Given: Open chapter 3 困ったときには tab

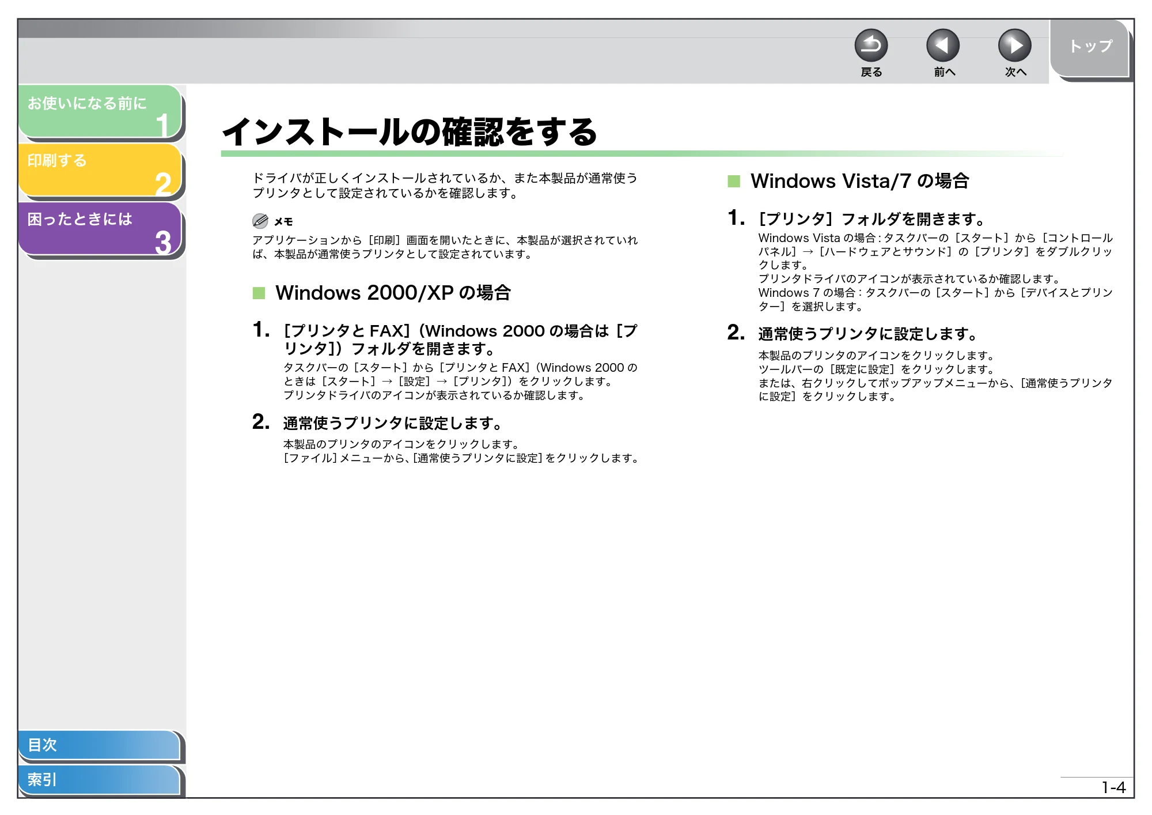Looking at the screenshot, I should (100, 228).
